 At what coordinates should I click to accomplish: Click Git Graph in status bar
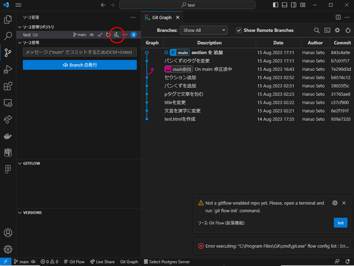[x=129, y=262]
